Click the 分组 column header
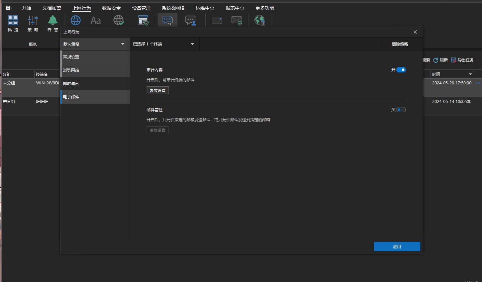Image resolution: width=482 pixels, height=282 pixels. click(7, 74)
